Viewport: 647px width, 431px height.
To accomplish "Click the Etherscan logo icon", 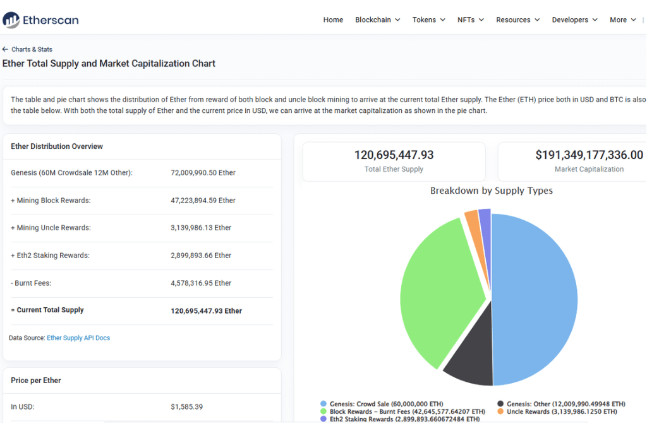I will 11,20.
